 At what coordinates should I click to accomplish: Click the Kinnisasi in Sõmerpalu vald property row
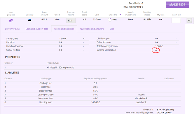93,68
